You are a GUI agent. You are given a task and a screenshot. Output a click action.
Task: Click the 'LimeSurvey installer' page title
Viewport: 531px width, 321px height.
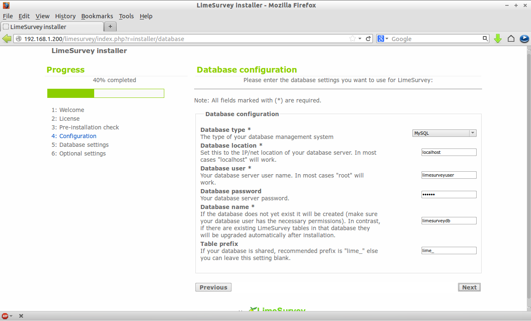click(89, 51)
